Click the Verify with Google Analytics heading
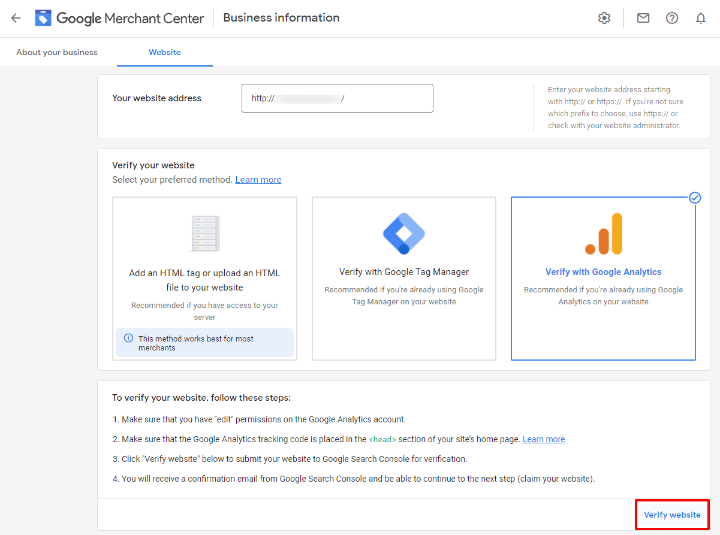Screen dimensions: 720x535 [x=603, y=271]
